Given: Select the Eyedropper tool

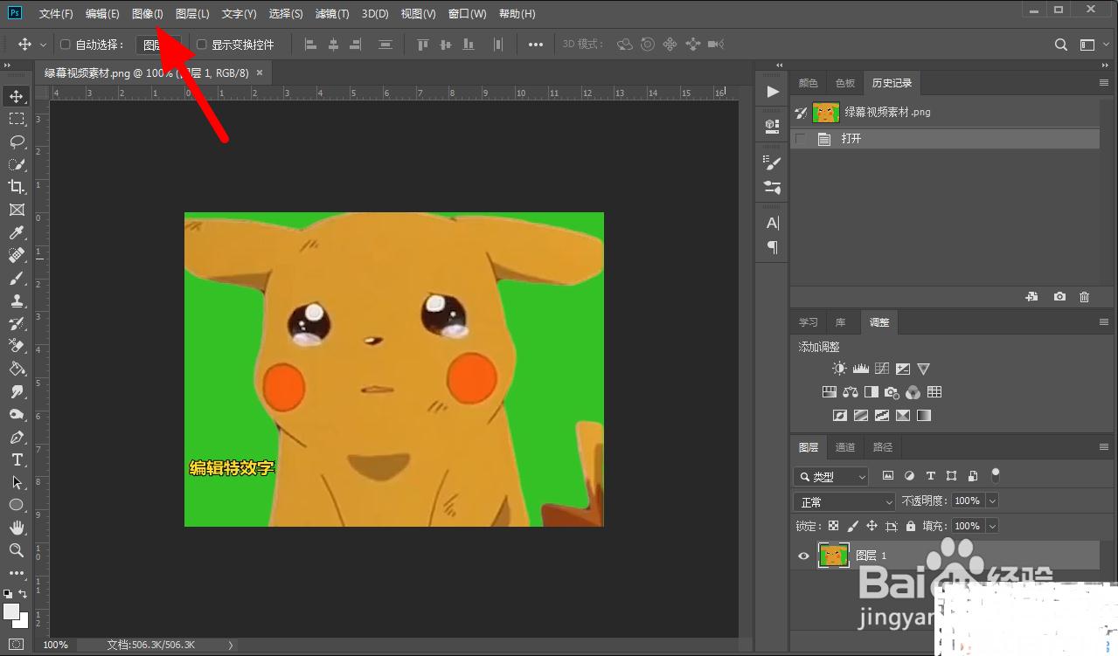Looking at the screenshot, I should click(17, 232).
